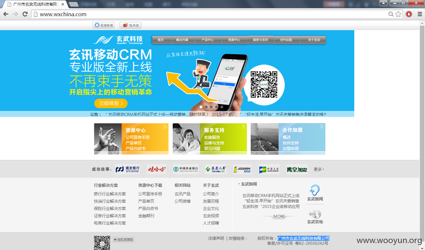
Task: Open the 法律声明 footer link
Action: click(x=216, y=238)
